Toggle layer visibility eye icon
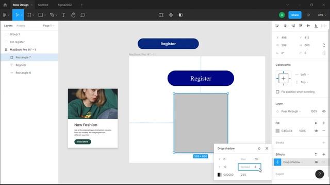Screen dimensions: 330x185 pos(324,112)
